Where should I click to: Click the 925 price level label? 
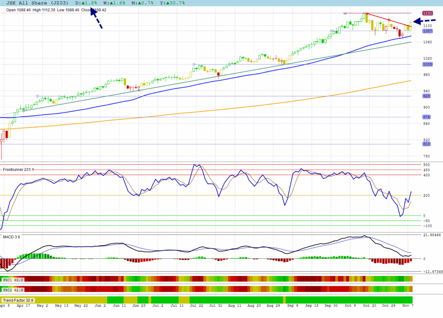(427, 96)
